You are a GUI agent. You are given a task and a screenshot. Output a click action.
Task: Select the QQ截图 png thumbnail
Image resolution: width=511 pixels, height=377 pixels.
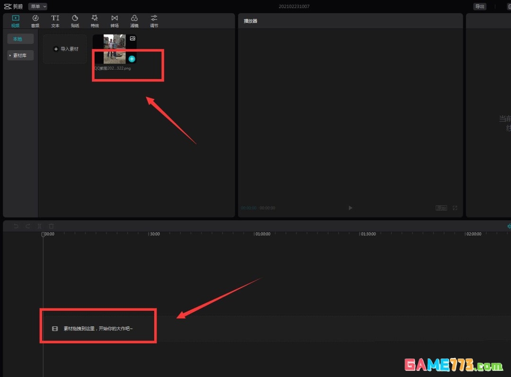pos(114,49)
